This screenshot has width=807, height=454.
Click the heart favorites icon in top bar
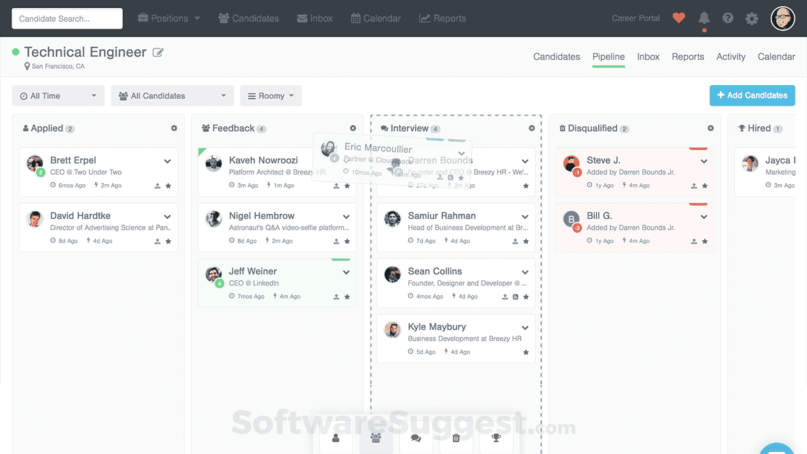[x=679, y=18]
